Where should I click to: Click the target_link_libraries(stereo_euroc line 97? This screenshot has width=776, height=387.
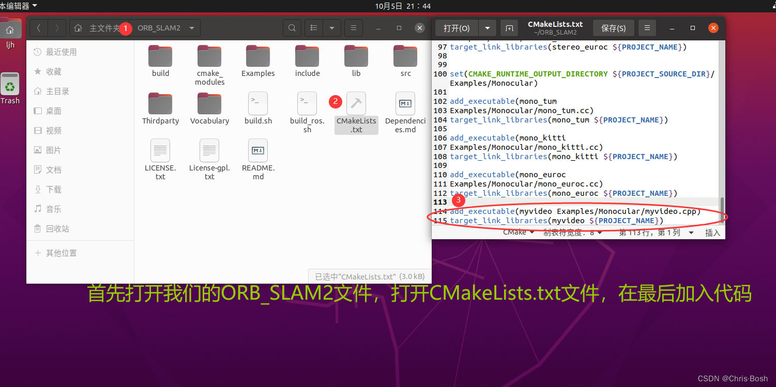(568, 47)
